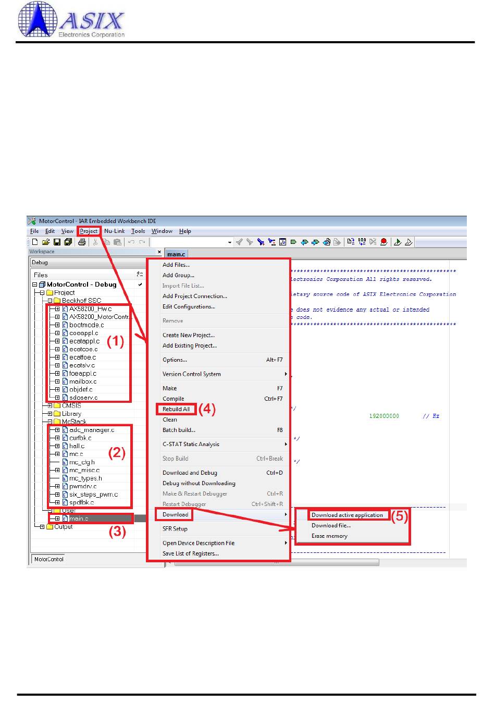Click the workspace Files column options icon
495x728 pixels.
point(140,274)
